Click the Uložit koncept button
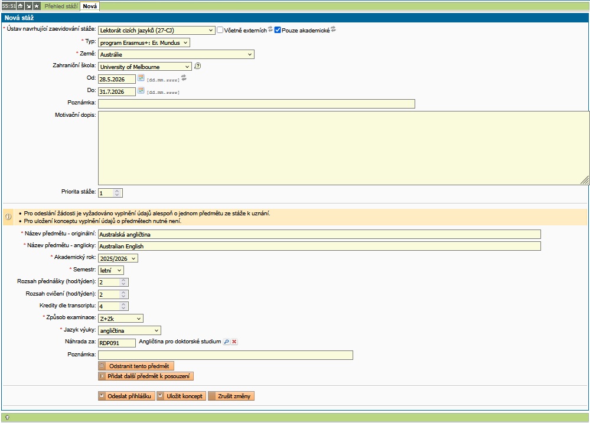 [181, 396]
